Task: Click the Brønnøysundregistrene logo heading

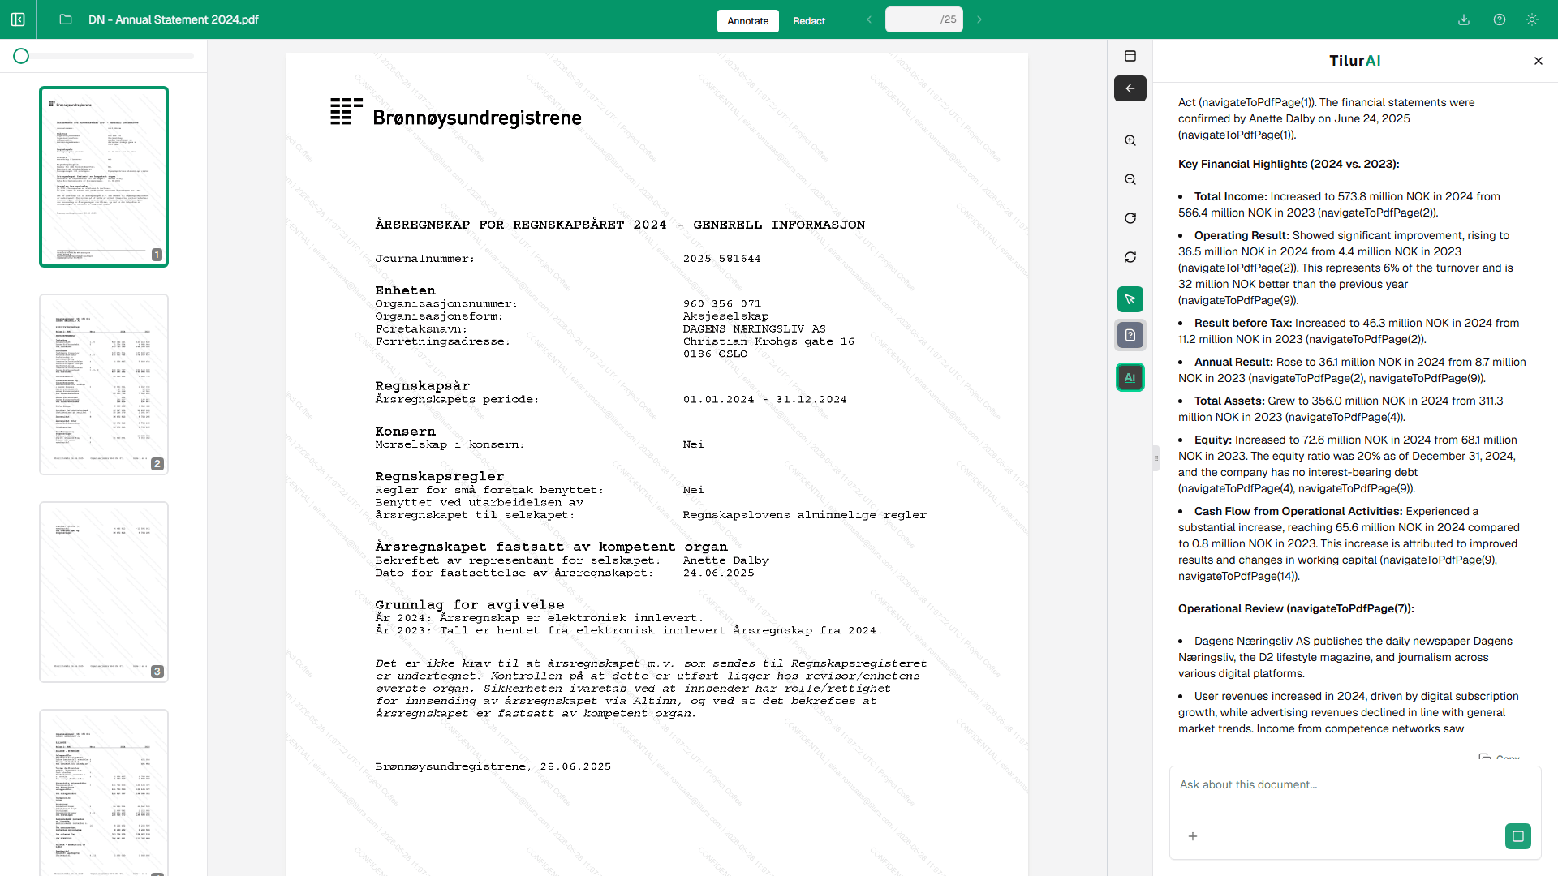Action: (x=456, y=114)
